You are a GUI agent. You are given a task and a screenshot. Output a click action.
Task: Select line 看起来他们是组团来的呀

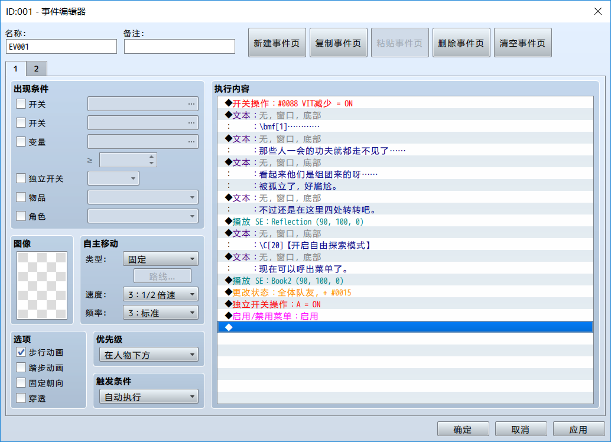click(405, 174)
